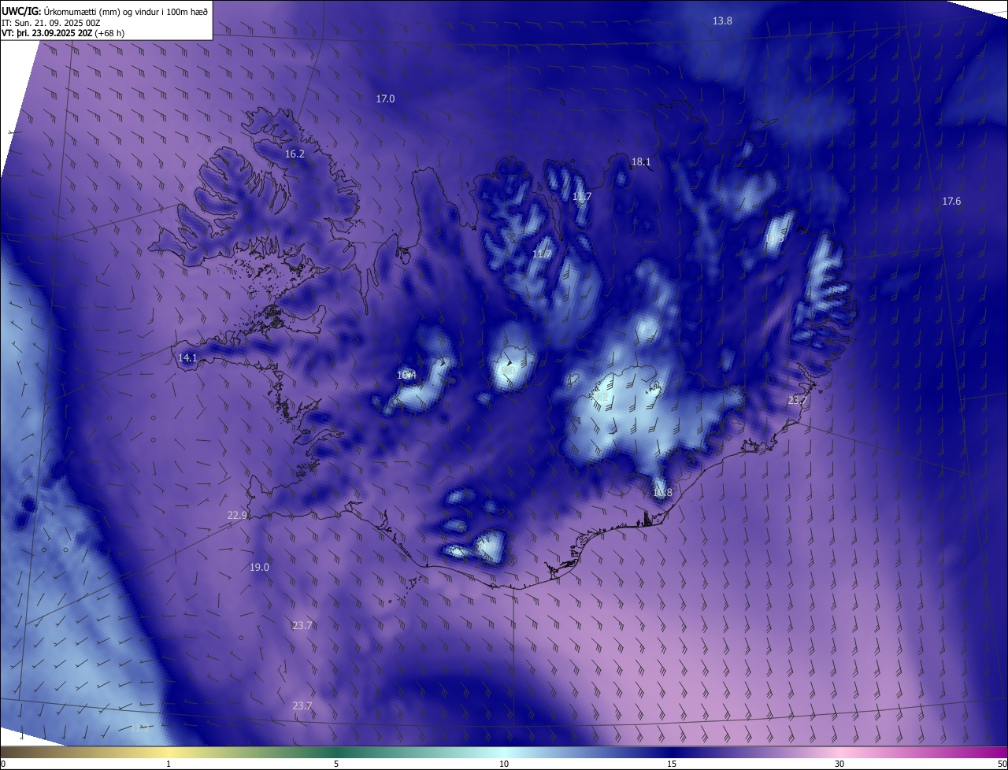Select the 9.0 value on the central glacier
This screenshot has height=770, width=1008.
[508, 370]
